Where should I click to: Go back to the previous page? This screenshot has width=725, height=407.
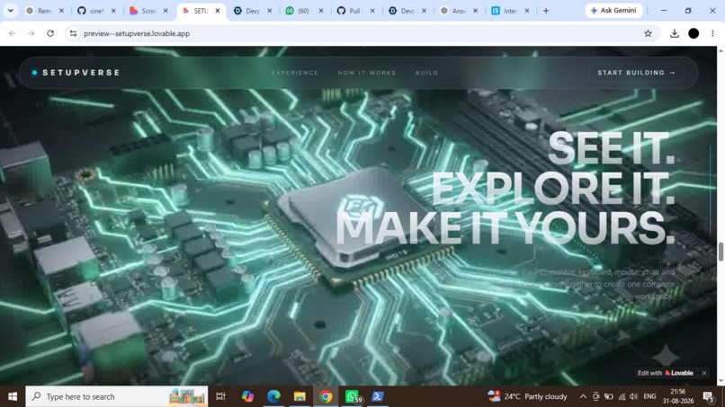[x=13, y=33]
